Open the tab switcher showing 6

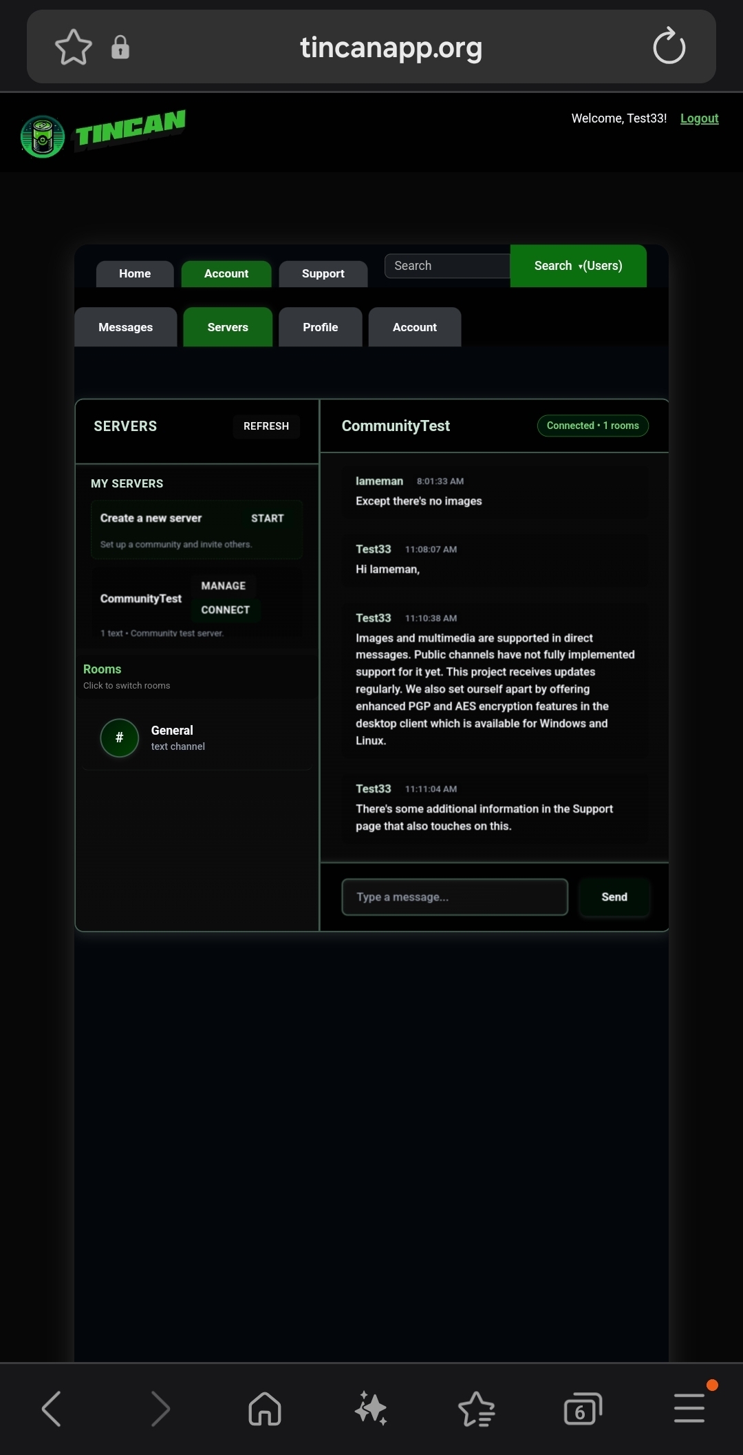pos(583,1409)
